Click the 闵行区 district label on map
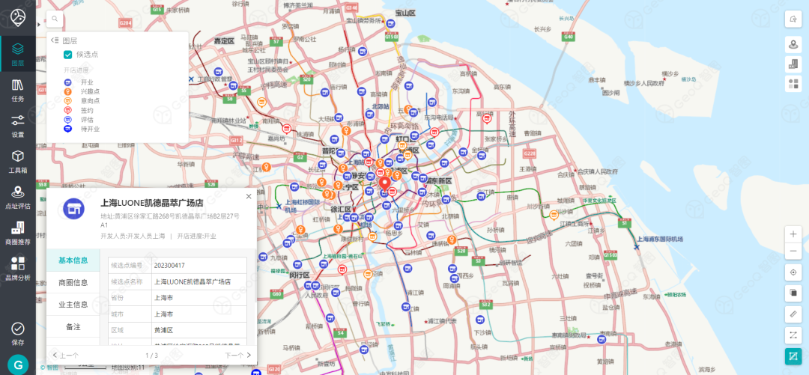 299,275
